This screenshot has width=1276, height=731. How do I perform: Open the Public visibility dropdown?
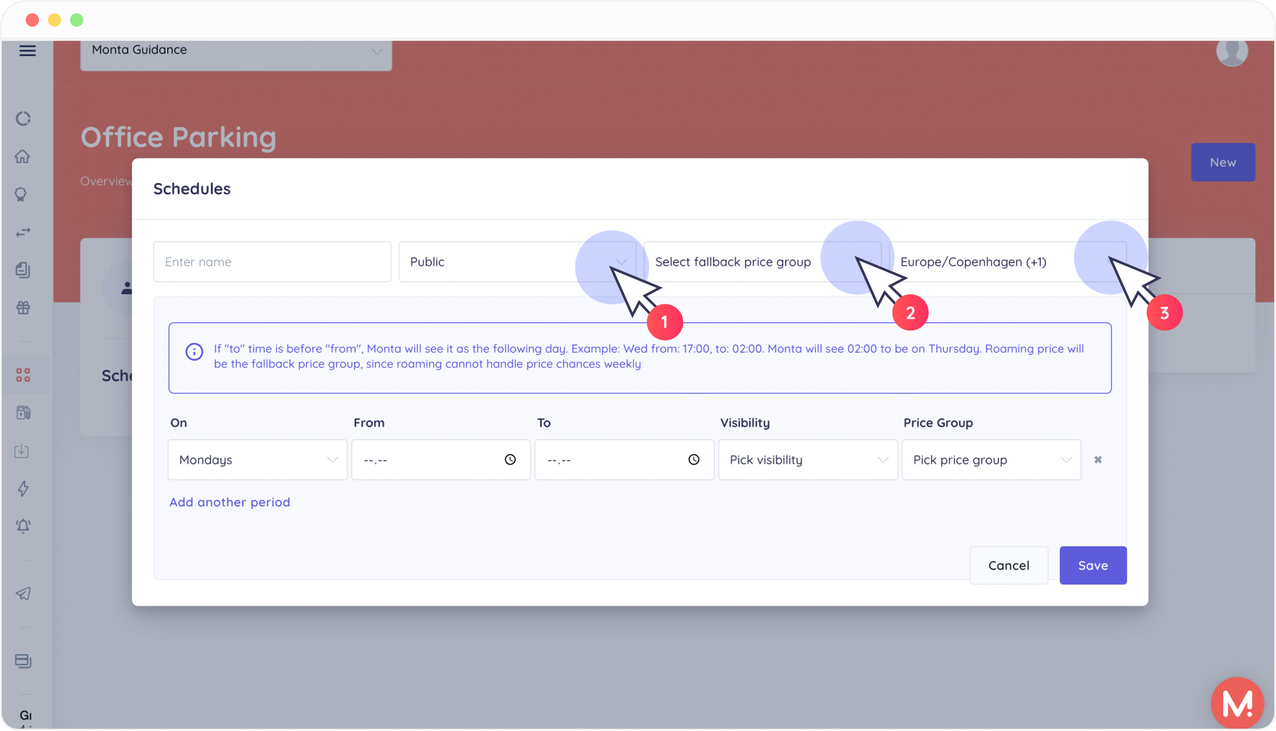pos(517,262)
